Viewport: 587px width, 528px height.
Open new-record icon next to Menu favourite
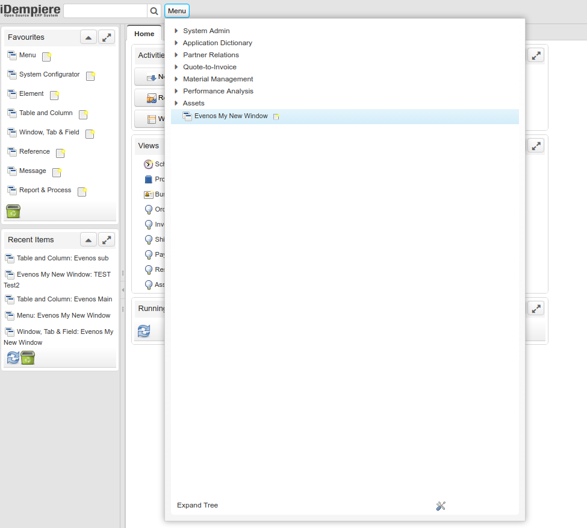click(x=46, y=57)
